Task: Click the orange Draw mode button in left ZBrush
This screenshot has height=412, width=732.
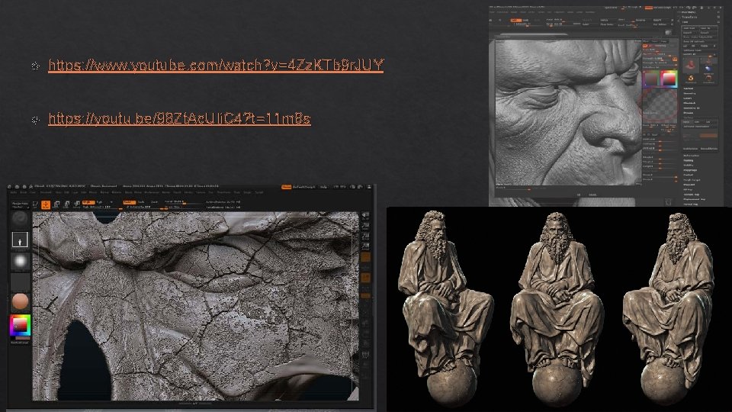Action: point(46,204)
